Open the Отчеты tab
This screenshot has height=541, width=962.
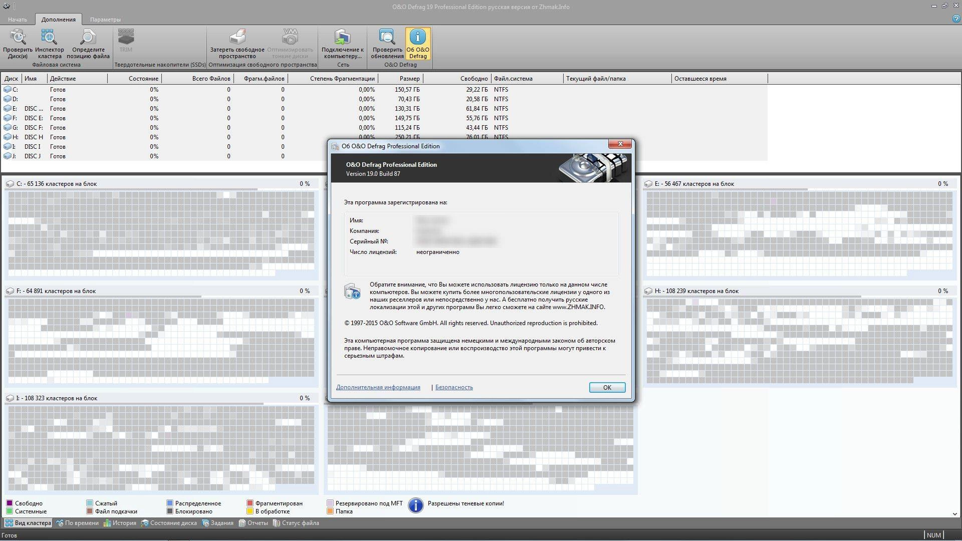pos(254,523)
